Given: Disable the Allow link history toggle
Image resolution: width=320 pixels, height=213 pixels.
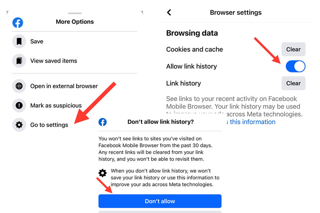Looking at the screenshot, I should (x=295, y=66).
